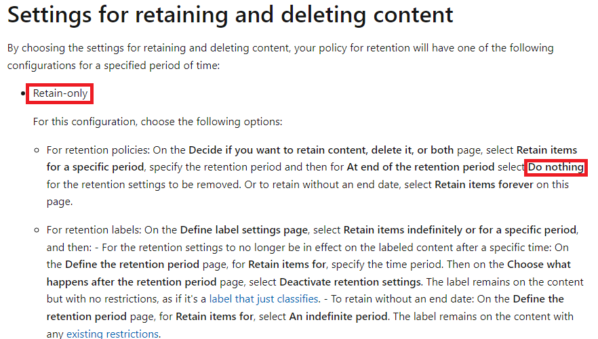The width and height of the screenshot is (598, 339).
Task: Click hollow bullet before 'For retention policies'
Action: (37, 150)
